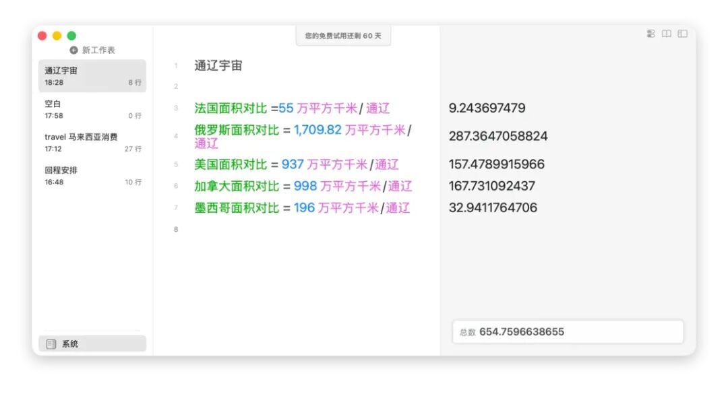Viewport: 728px width, 394px height.
Task: Click the free trial banner showing 60 天
Action: click(343, 36)
